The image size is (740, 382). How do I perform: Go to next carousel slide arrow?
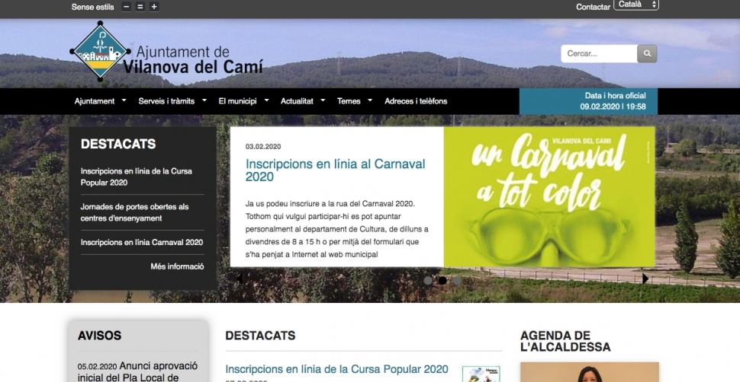click(x=645, y=279)
